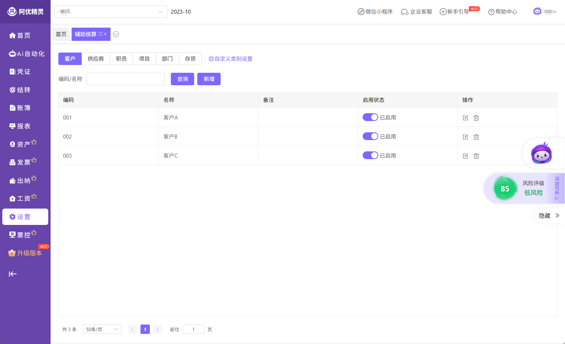Open 帮助中心 help center

(503, 12)
